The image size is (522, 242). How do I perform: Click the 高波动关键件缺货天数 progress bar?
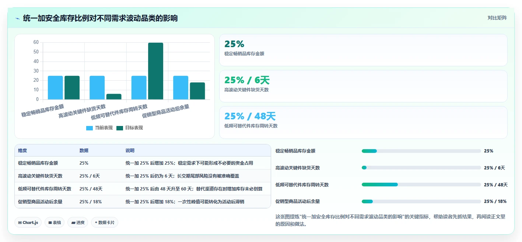421,168
